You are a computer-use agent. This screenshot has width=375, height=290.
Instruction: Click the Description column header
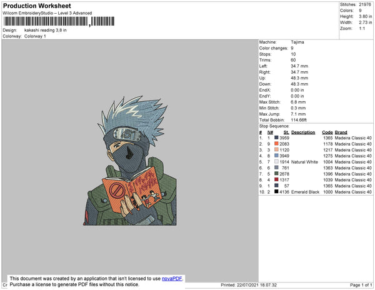coord(303,132)
